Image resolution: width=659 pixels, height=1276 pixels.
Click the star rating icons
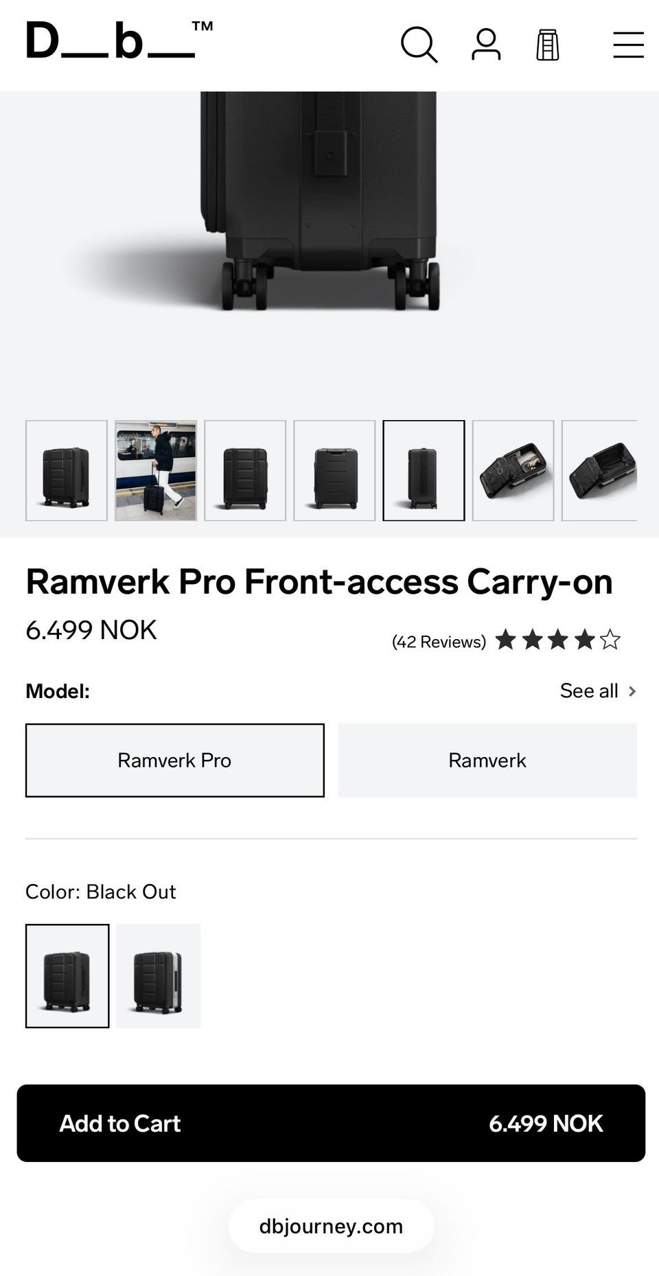pos(557,640)
